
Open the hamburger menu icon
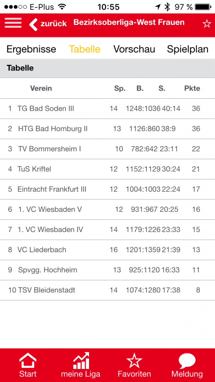click(13, 23)
